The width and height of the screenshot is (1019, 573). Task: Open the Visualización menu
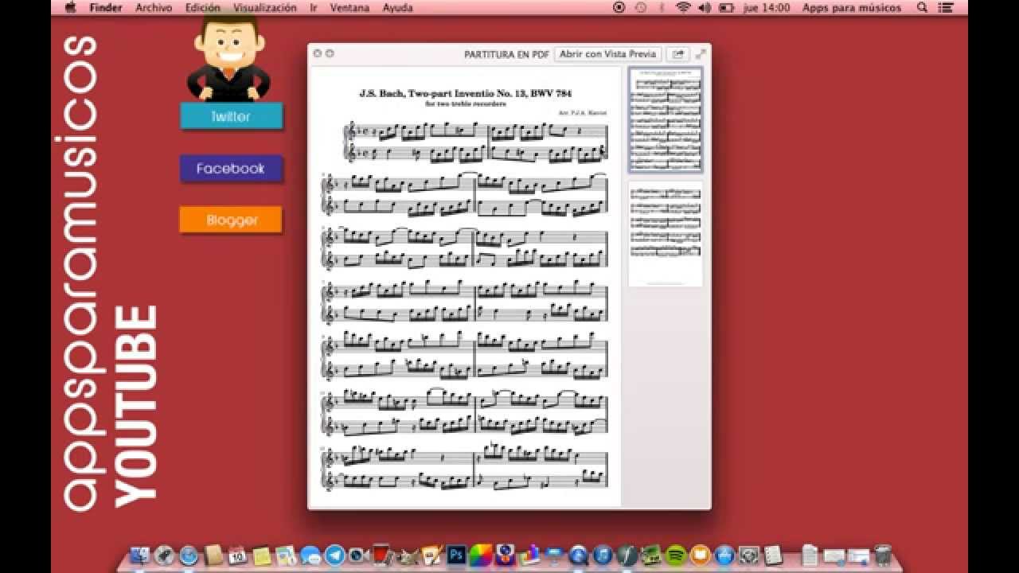click(264, 7)
